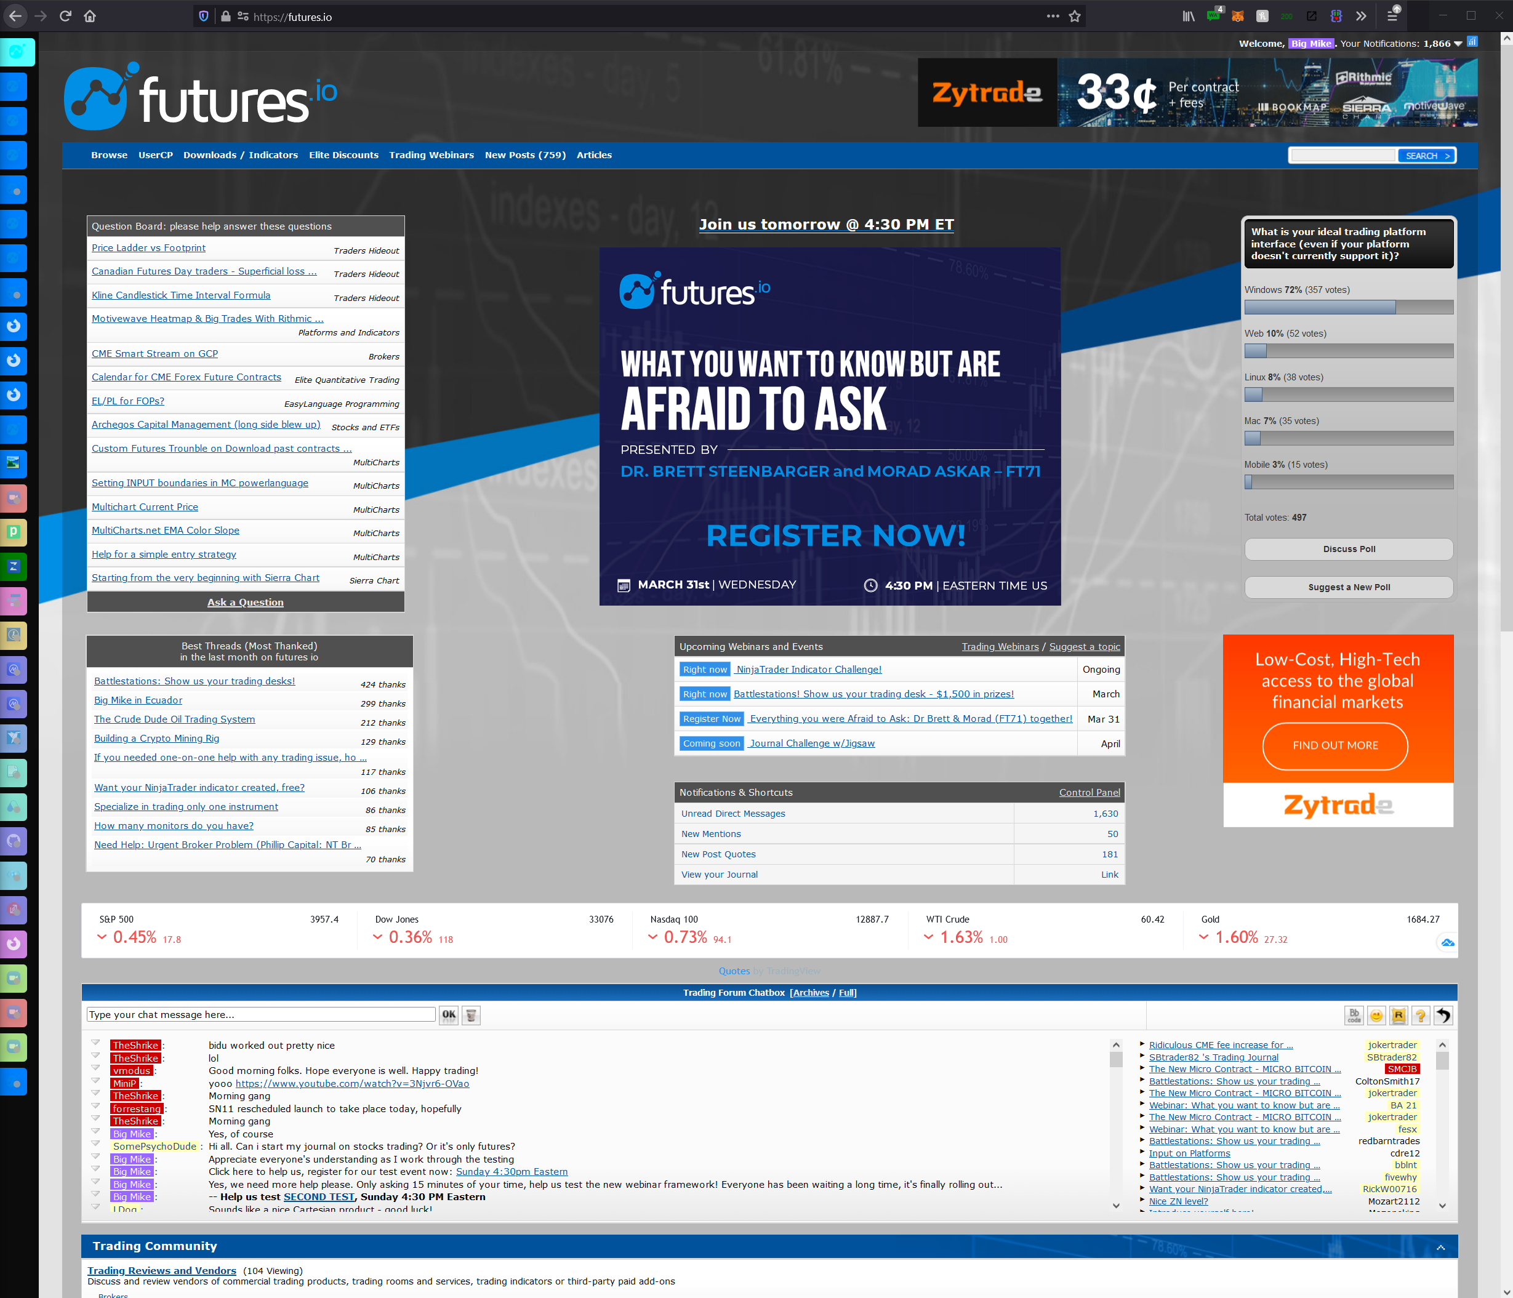Open the Honey extension icon
The width and height of the screenshot is (1513, 1298).
[x=1262, y=16]
